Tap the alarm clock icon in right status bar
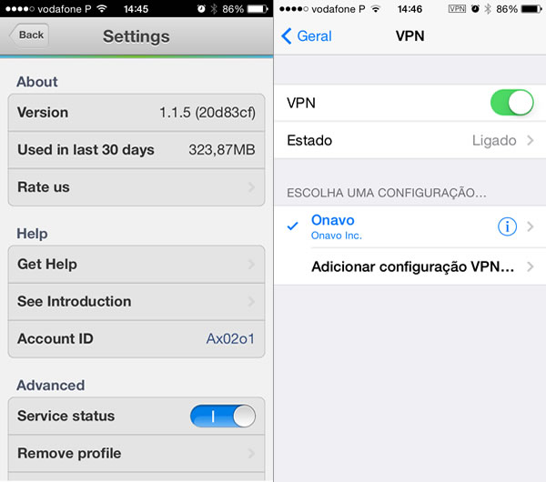Image resolution: width=546 pixels, height=482 pixels. tap(475, 9)
